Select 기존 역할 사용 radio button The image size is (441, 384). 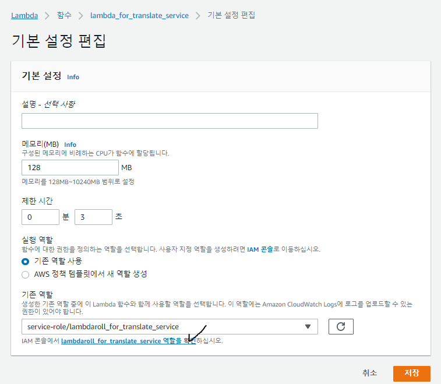(x=25, y=262)
